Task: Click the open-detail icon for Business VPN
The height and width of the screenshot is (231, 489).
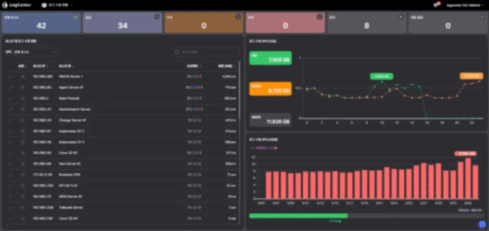Action: pyautogui.click(x=10, y=175)
